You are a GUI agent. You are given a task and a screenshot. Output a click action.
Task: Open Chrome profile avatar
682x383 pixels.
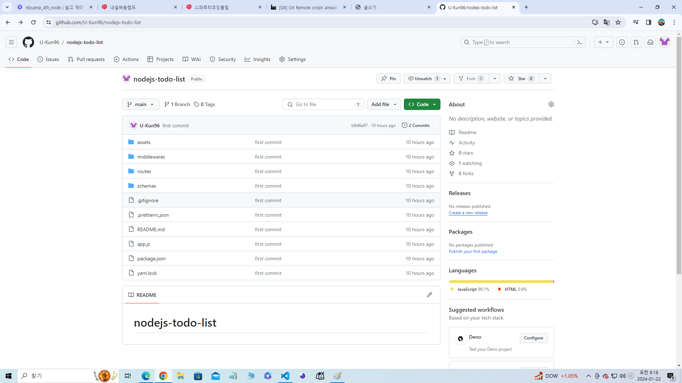pos(661,22)
